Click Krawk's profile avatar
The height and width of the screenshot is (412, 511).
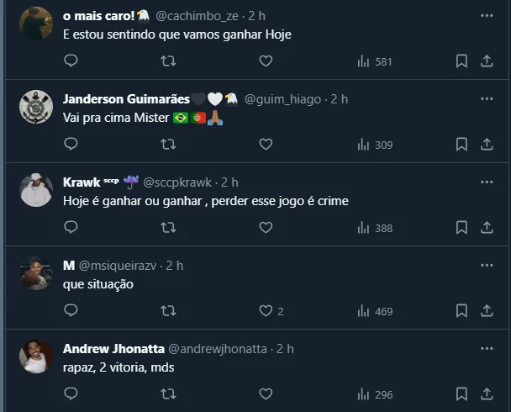pyautogui.click(x=36, y=190)
